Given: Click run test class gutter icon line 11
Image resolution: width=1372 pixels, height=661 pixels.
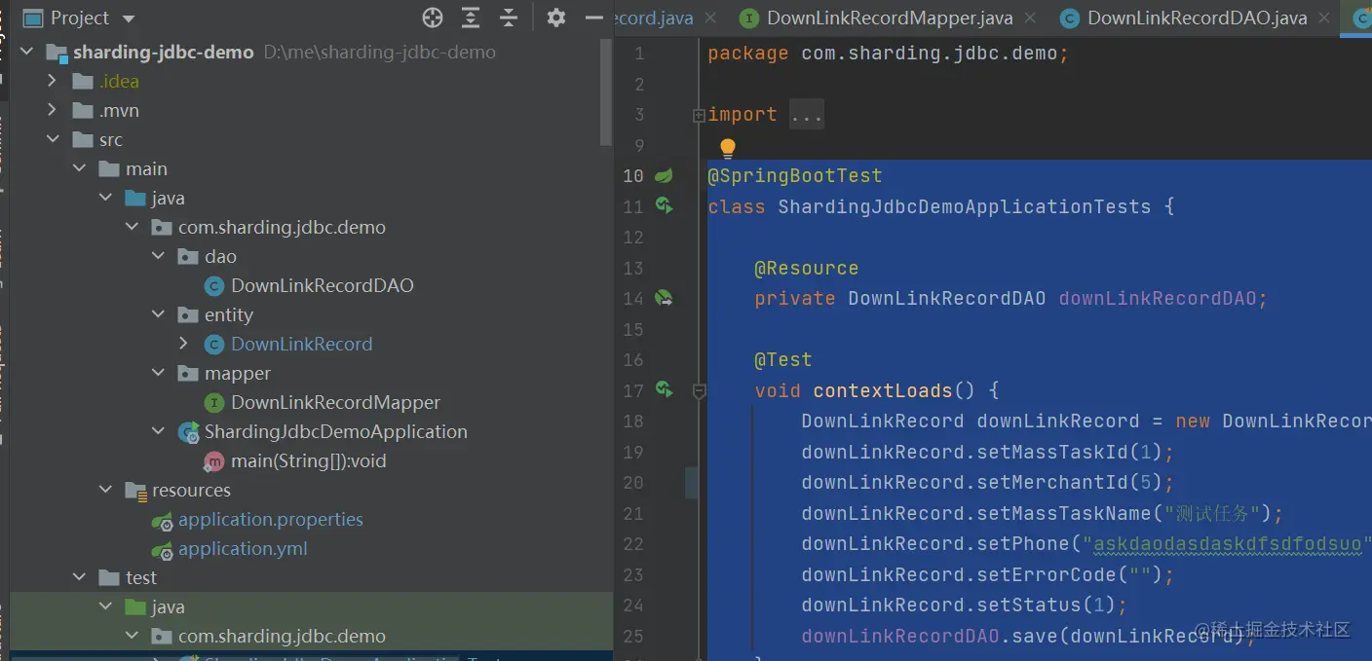Looking at the screenshot, I should point(664,205).
